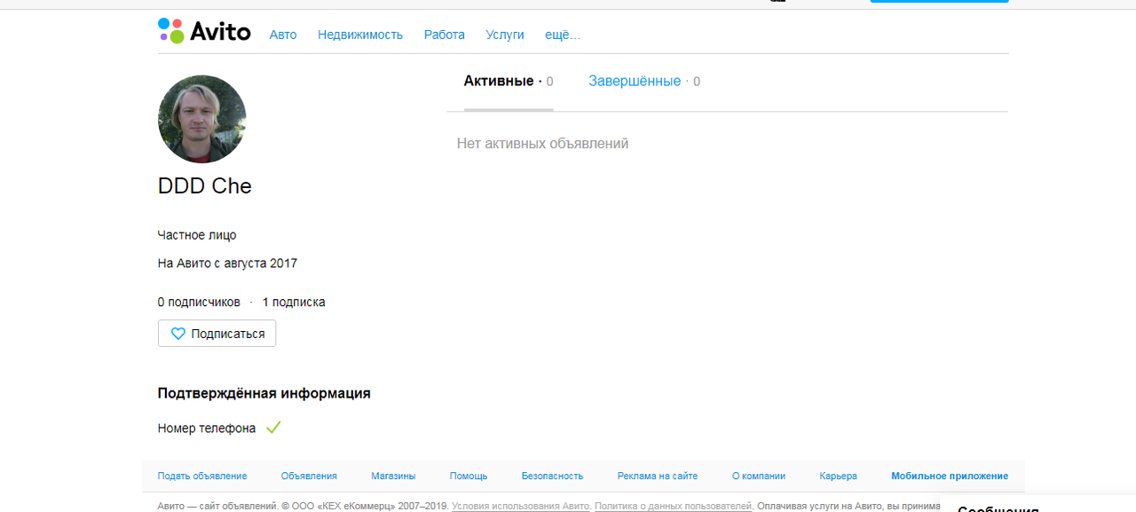
Task: Open Безопасность footer link
Action: (x=553, y=477)
